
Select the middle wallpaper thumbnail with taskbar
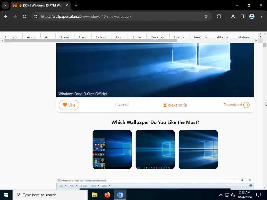(155, 149)
